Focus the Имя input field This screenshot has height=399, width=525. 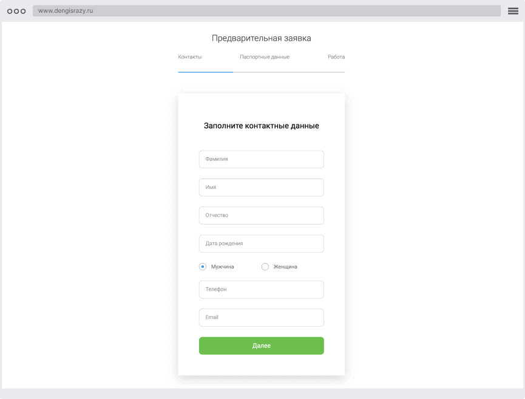pos(261,187)
